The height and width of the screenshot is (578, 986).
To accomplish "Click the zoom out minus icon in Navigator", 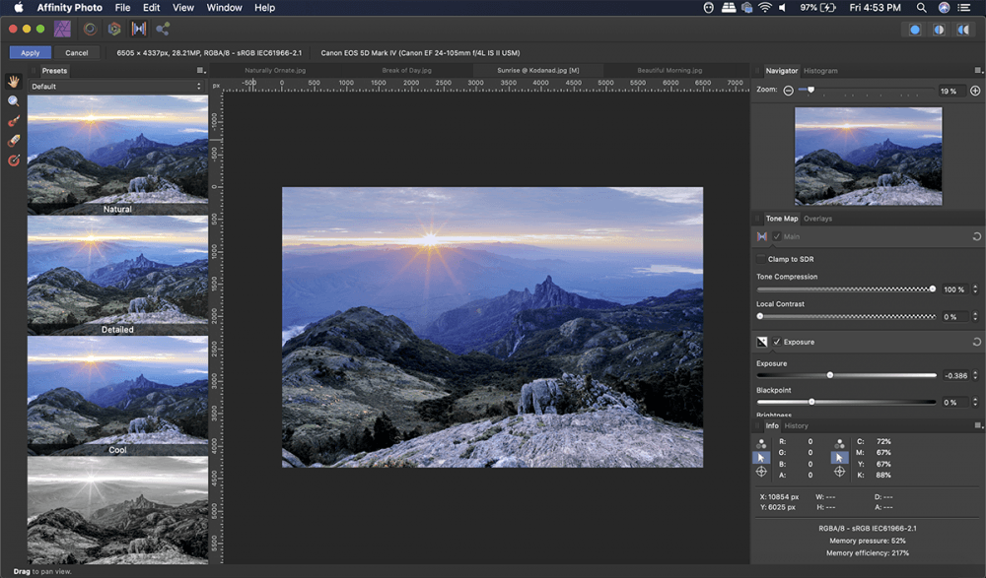I will coord(789,91).
